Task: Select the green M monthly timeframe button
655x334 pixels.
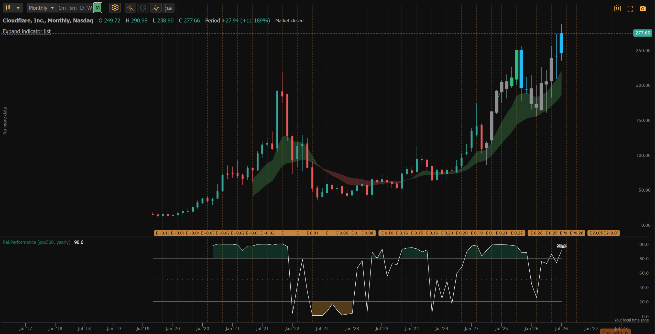Action: (x=98, y=8)
